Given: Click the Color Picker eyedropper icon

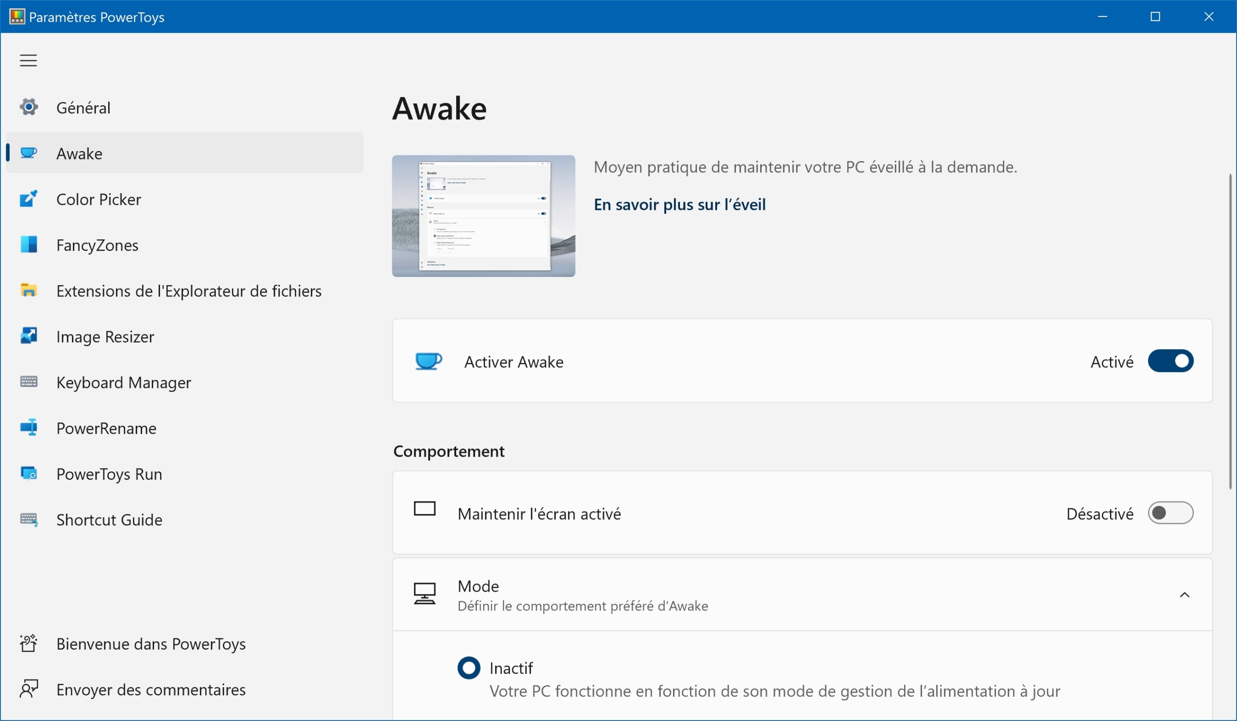Looking at the screenshot, I should pyautogui.click(x=29, y=198).
